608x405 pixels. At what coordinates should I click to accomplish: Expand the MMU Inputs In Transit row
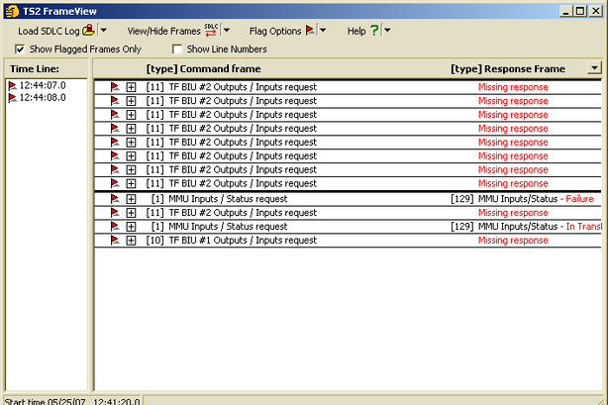[132, 227]
